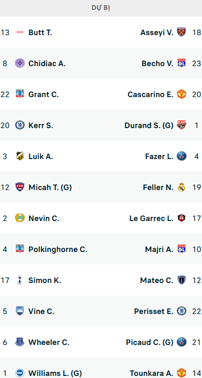The image size is (202, 378).
Task: Click the Lyon crest beside Becho V.
Action: [181, 63]
